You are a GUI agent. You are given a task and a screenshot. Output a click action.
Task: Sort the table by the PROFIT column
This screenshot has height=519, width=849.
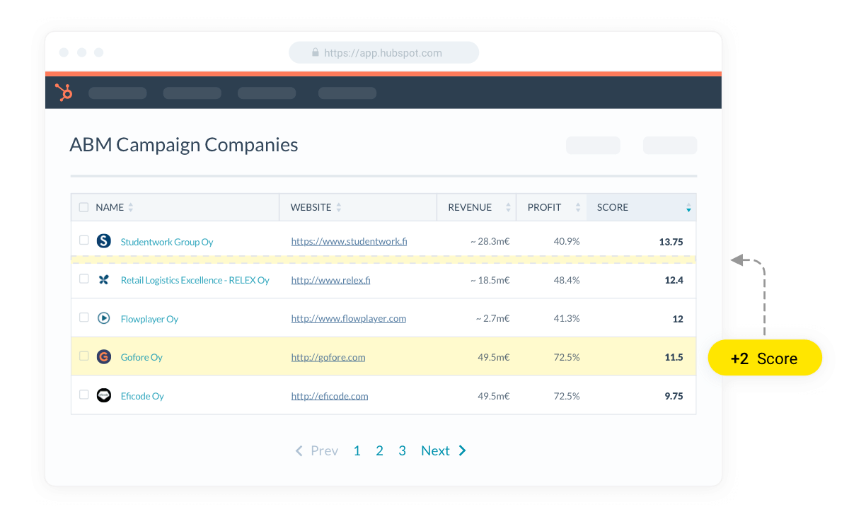(x=578, y=207)
